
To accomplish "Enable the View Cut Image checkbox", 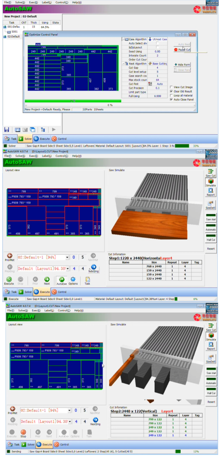I will [171, 87].
